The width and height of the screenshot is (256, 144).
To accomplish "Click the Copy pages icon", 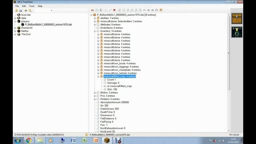I will click(x=97, y=10).
